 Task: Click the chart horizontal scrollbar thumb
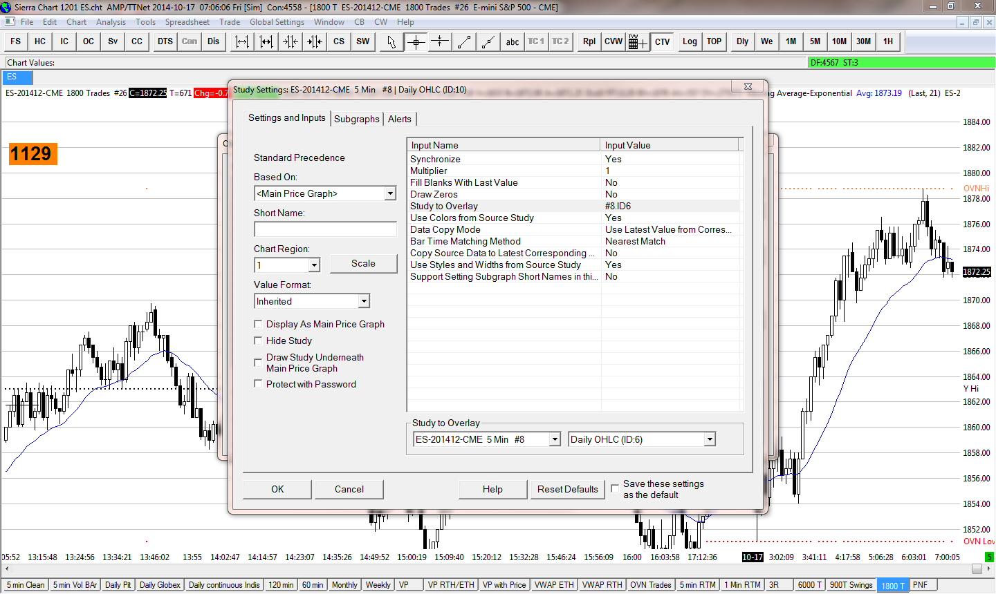point(977,569)
